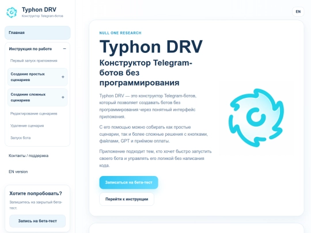Open the Запуск бота page
Viewport: 311px width, 233px height.
tap(20, 138)
